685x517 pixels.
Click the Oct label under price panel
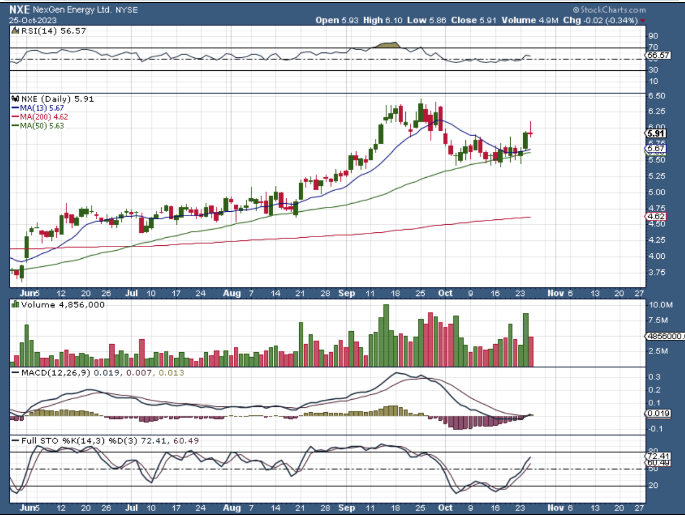[x=445, y=293]
